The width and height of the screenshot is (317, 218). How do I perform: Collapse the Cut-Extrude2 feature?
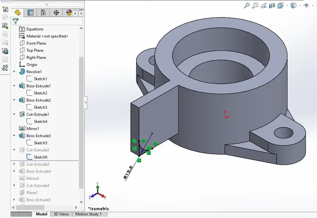14,150
